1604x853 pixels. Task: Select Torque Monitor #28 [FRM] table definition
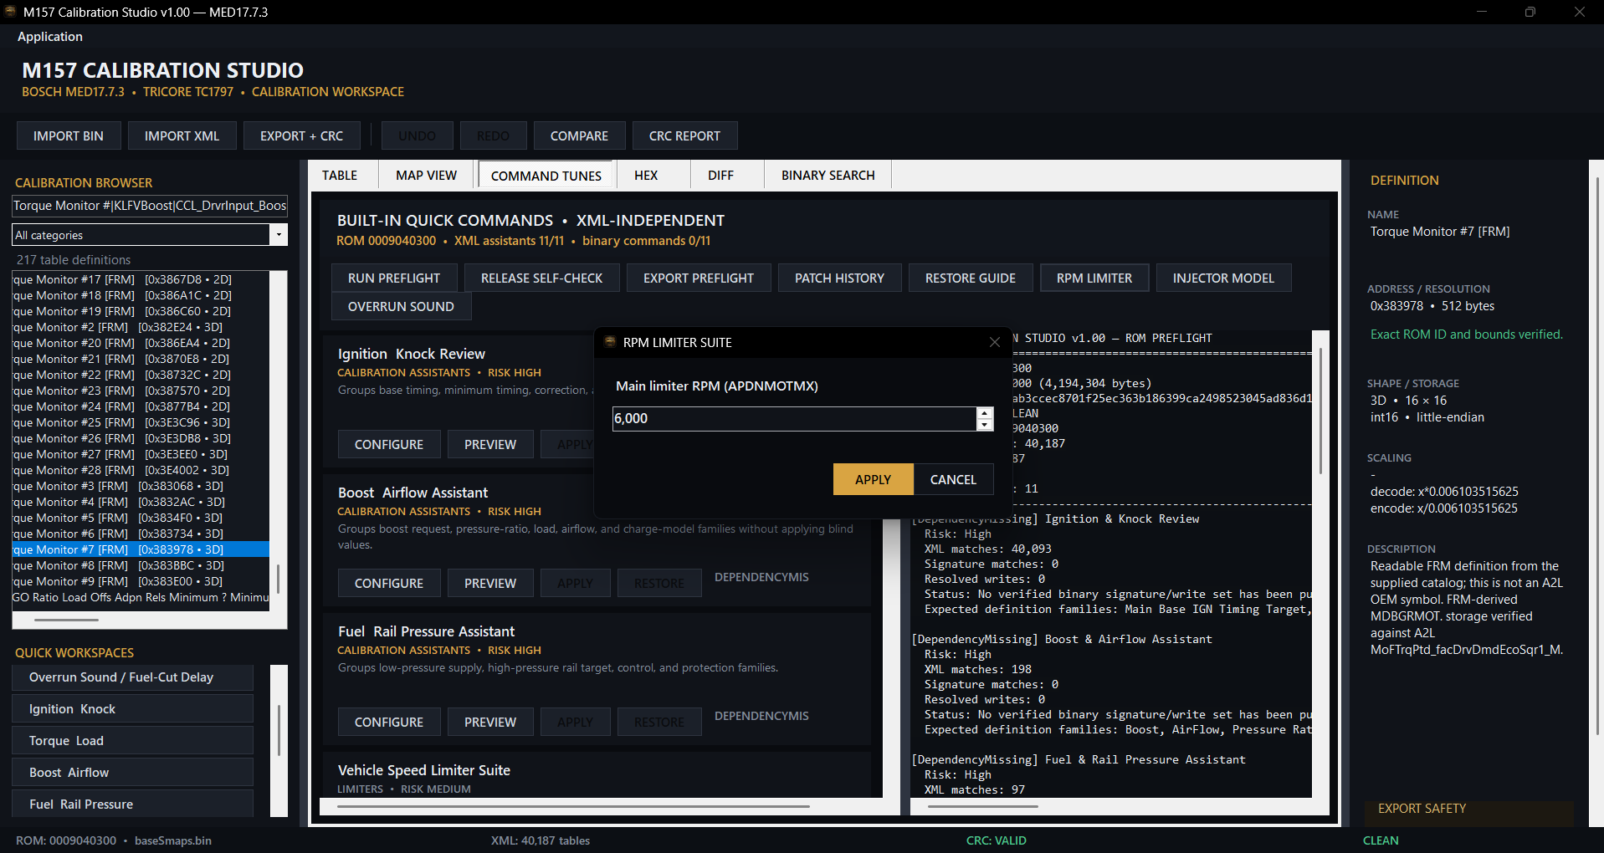pos(141,470)
